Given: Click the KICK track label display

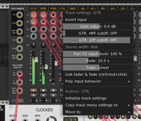Looking at the screenshot, I should click(x=34, y=8).
